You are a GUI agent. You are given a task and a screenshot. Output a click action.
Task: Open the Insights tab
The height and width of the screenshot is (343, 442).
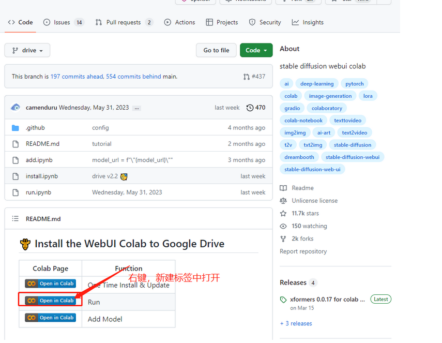[x=308, y=22]
